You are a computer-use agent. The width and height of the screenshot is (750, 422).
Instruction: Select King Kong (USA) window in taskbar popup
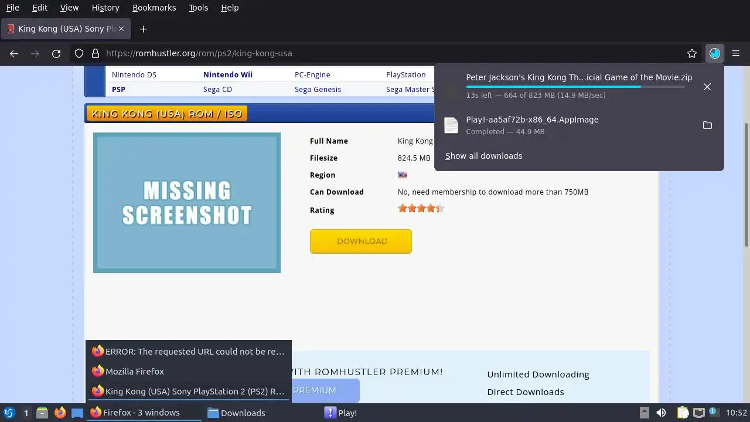coord(189,391)
